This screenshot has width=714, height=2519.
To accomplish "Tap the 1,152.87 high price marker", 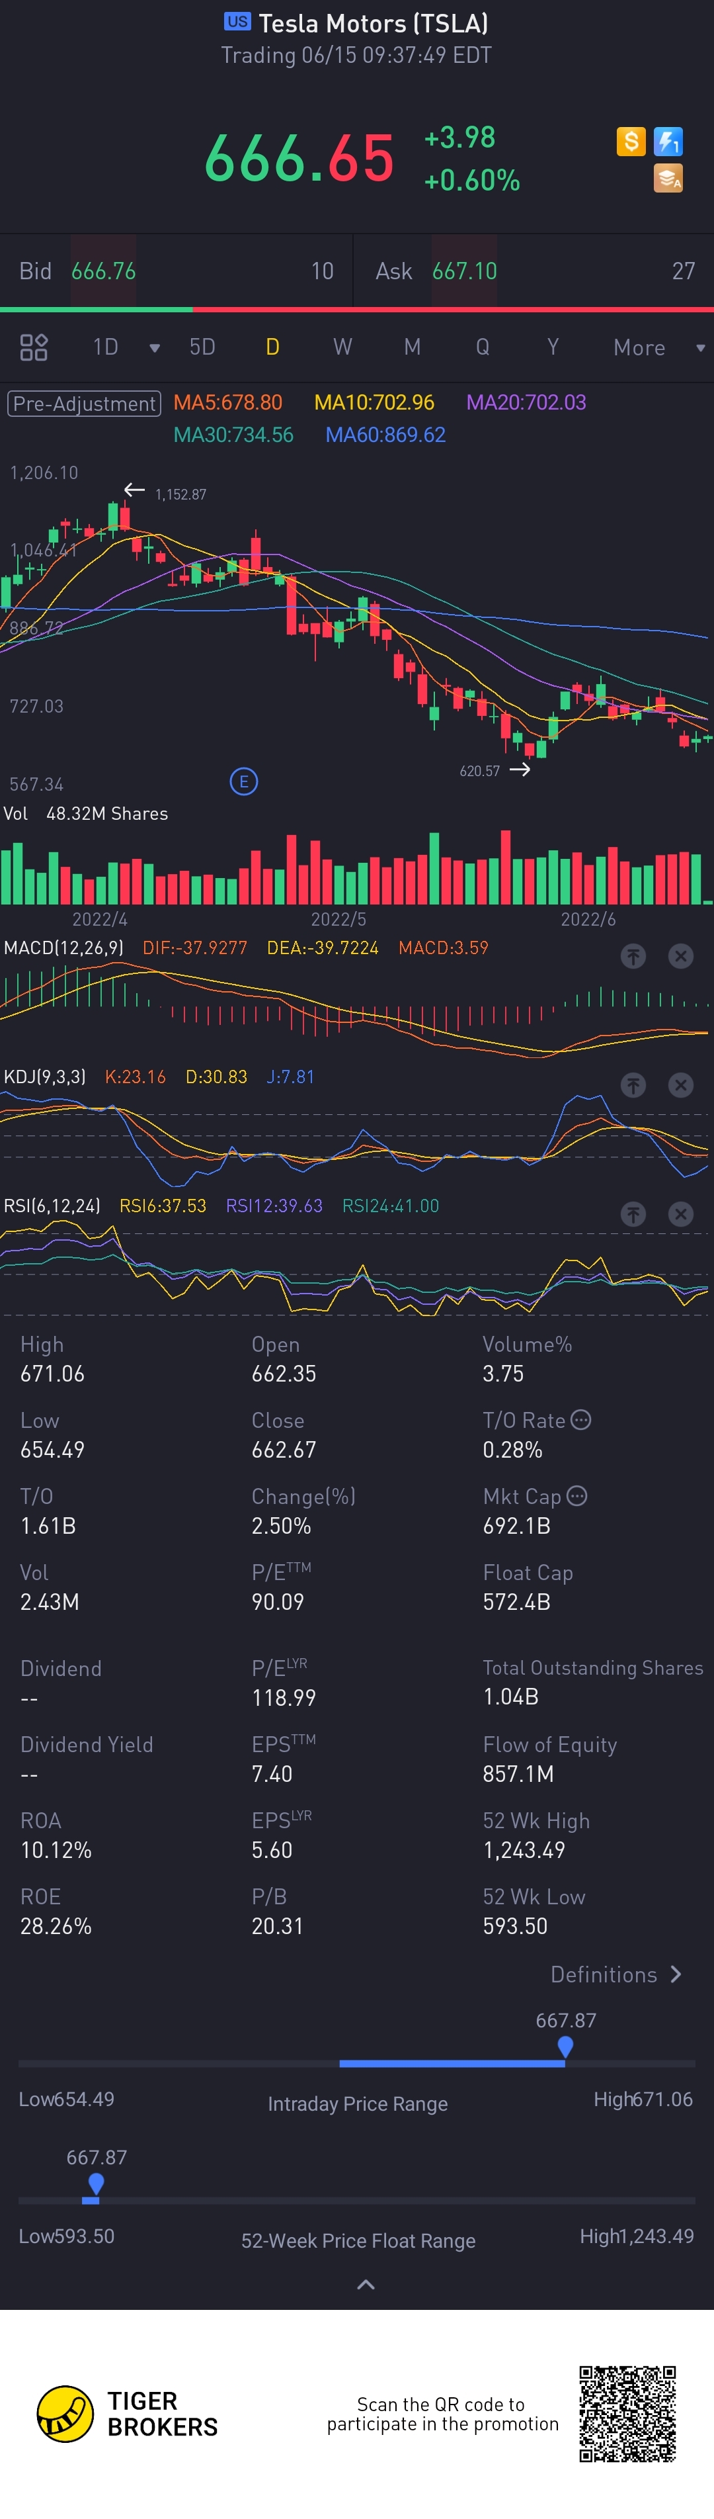I will pos(180,494).
